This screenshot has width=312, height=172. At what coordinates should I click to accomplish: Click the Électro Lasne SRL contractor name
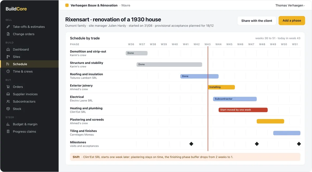[81, 101]
